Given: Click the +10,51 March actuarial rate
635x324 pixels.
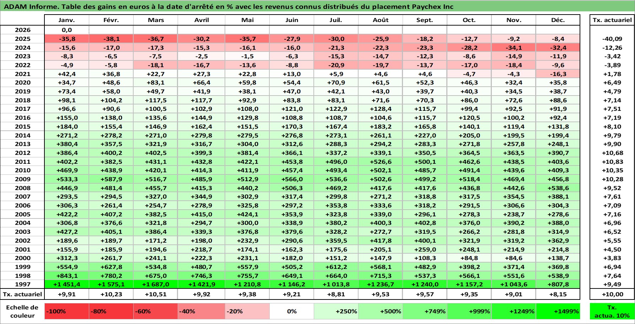Looking at the screenshot, I should point(156,294).
